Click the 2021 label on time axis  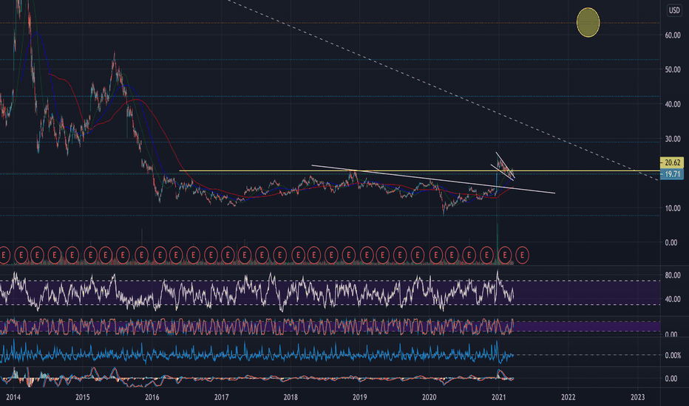(499, 397)
